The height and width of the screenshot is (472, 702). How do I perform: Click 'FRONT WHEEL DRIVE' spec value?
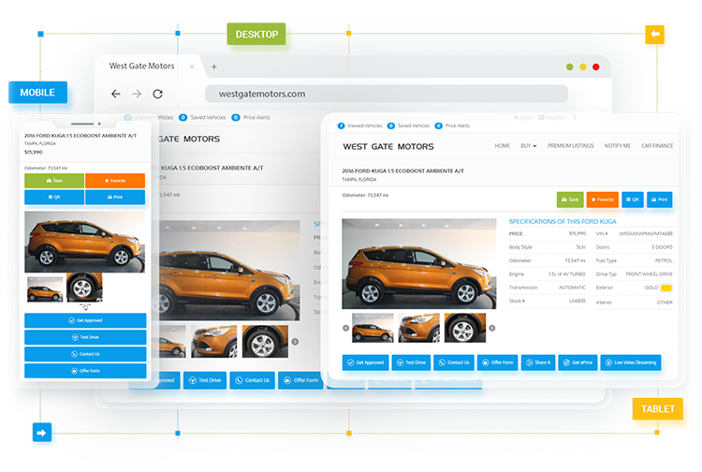[x=649, y=274]
